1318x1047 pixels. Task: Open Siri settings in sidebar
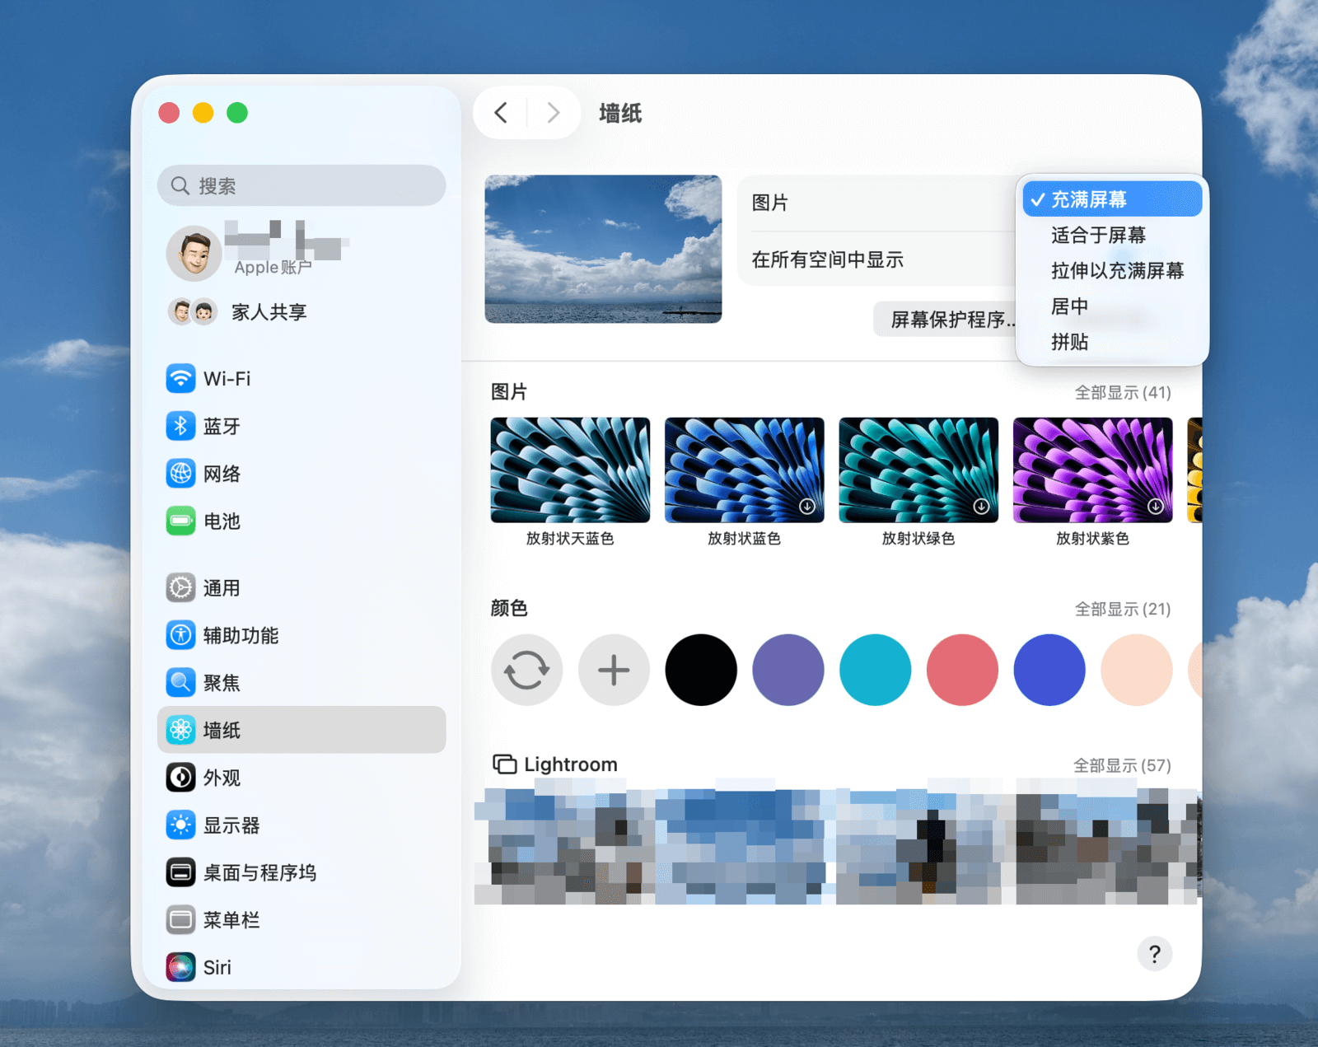click(x=217, y=967)
